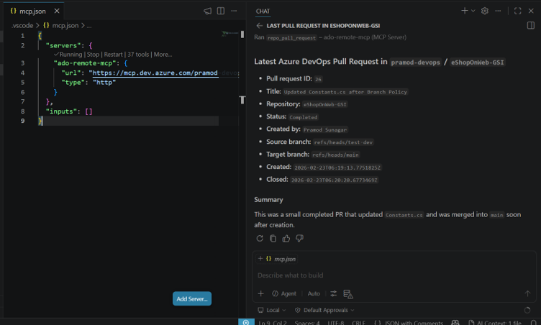Image resolution: width=541 pixels, height=325 pixels.
Task: Click '37 tools' in the code lens
Action: coord(138,55)
